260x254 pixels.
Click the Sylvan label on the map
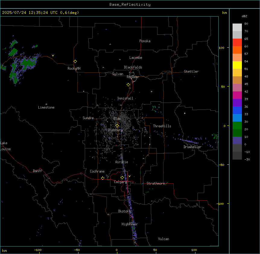pos(118,74)
